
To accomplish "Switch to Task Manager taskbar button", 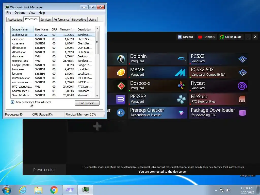I will tap(86, 190).
